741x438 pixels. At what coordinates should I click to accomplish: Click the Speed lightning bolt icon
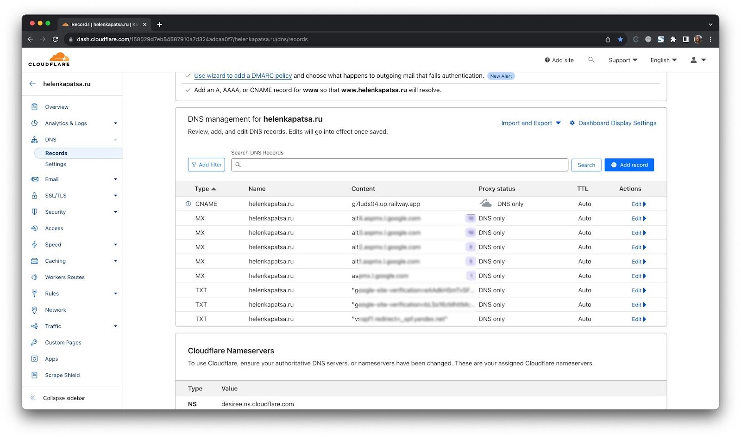tap(34, 245)
